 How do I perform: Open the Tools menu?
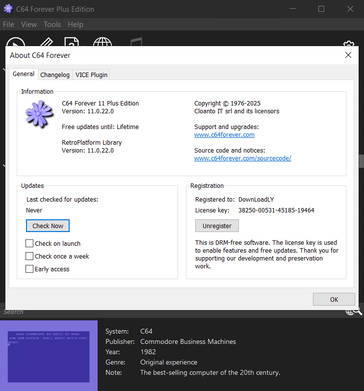coord(52,25)
